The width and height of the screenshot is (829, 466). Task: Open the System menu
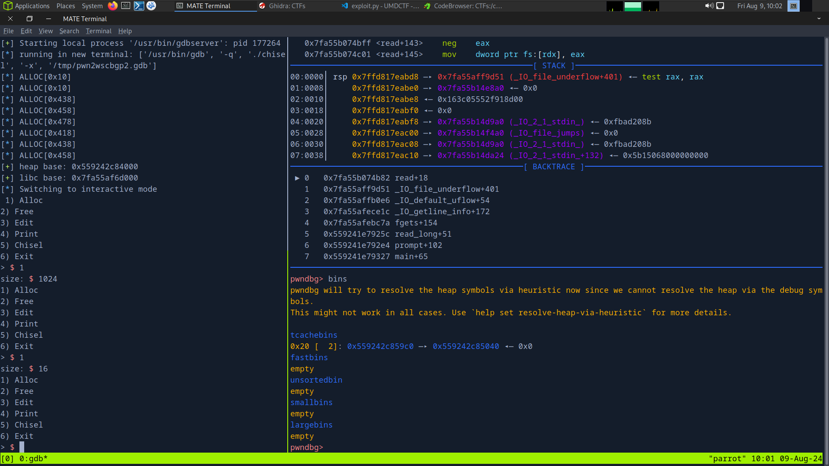tap(92, 6)
